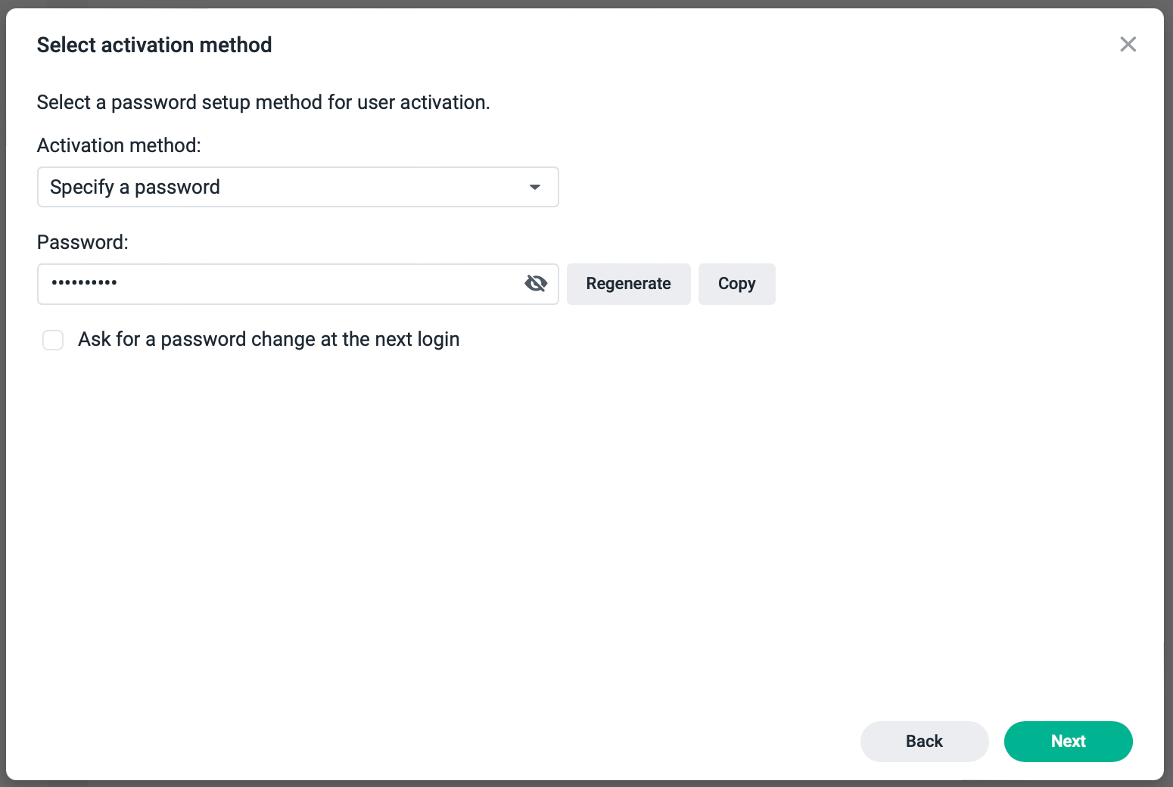Click the Regenerate password button
The height and width of the screenshot is (787, 1173).
point(628,284)
